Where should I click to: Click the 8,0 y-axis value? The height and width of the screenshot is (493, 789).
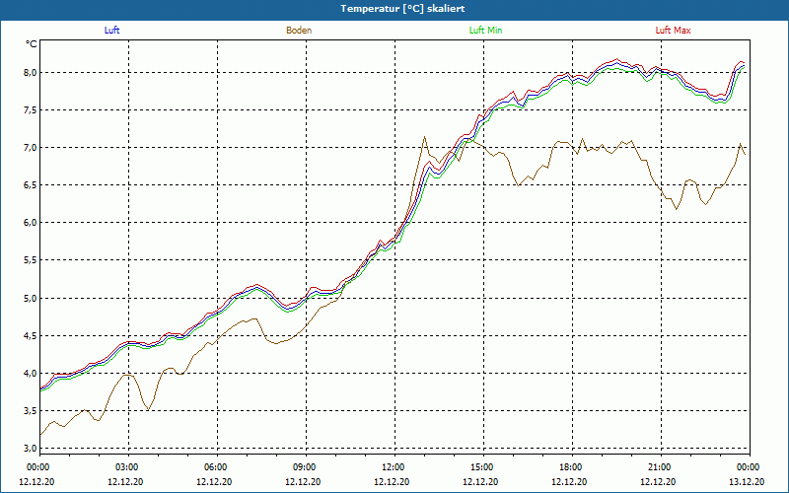[x=32, y=72]
